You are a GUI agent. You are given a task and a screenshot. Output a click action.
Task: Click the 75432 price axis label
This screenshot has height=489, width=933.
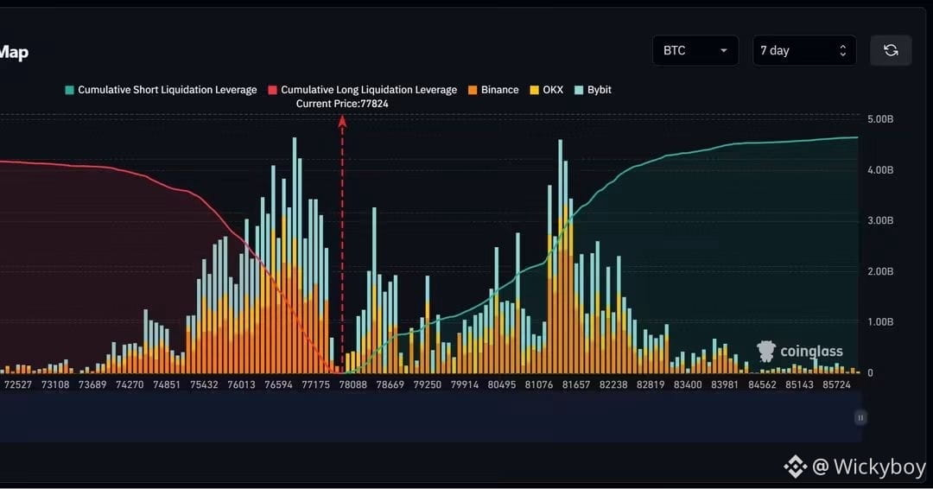click(204, 385)
